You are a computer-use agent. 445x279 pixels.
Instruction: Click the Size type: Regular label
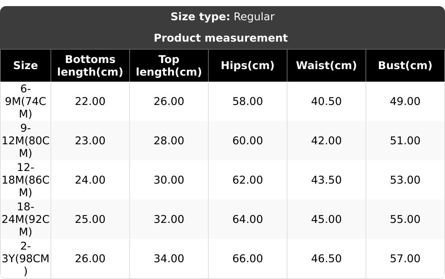click(222, 17)
